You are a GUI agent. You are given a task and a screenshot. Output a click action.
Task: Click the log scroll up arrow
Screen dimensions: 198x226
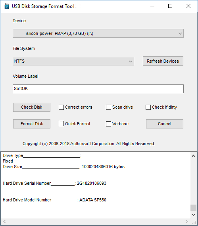(193, 156)
